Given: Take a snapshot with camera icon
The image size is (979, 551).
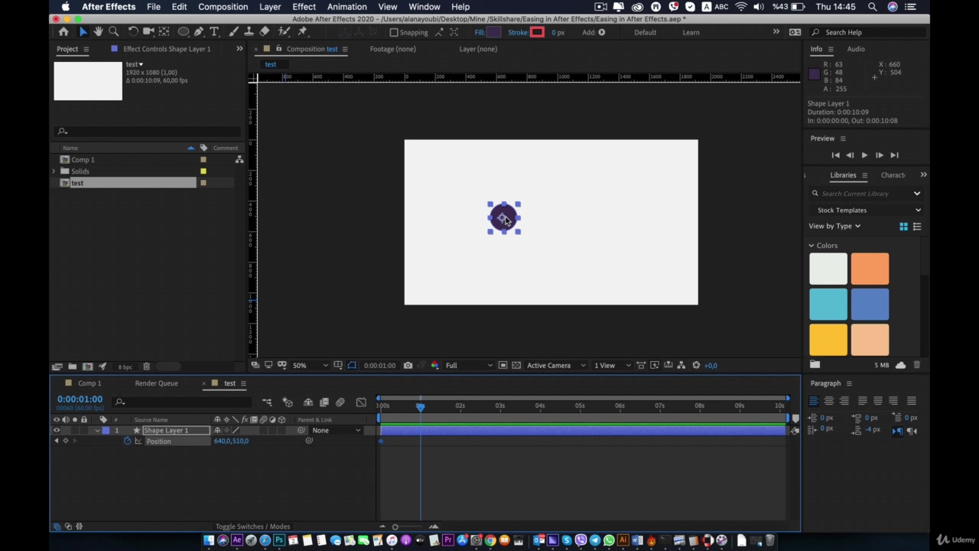Looking at the screenshot, I should coord(408,366).
